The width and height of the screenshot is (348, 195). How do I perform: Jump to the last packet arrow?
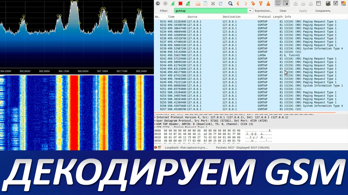click(268, 4)
